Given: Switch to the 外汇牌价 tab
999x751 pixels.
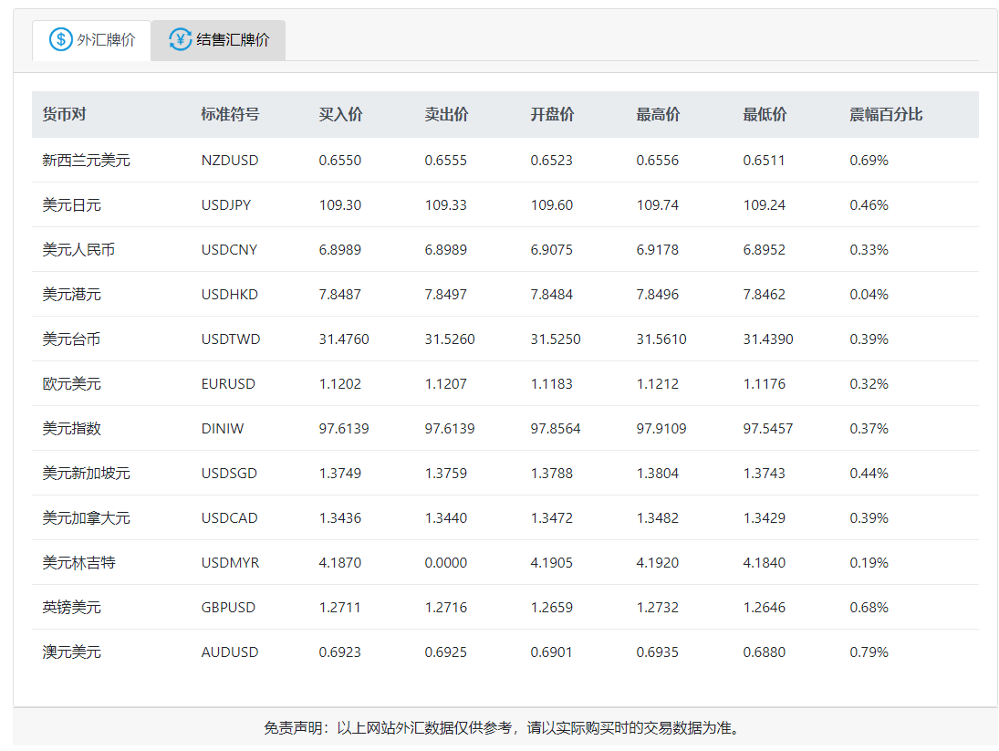Looking at the screenshot, I should tap(92, 40).
